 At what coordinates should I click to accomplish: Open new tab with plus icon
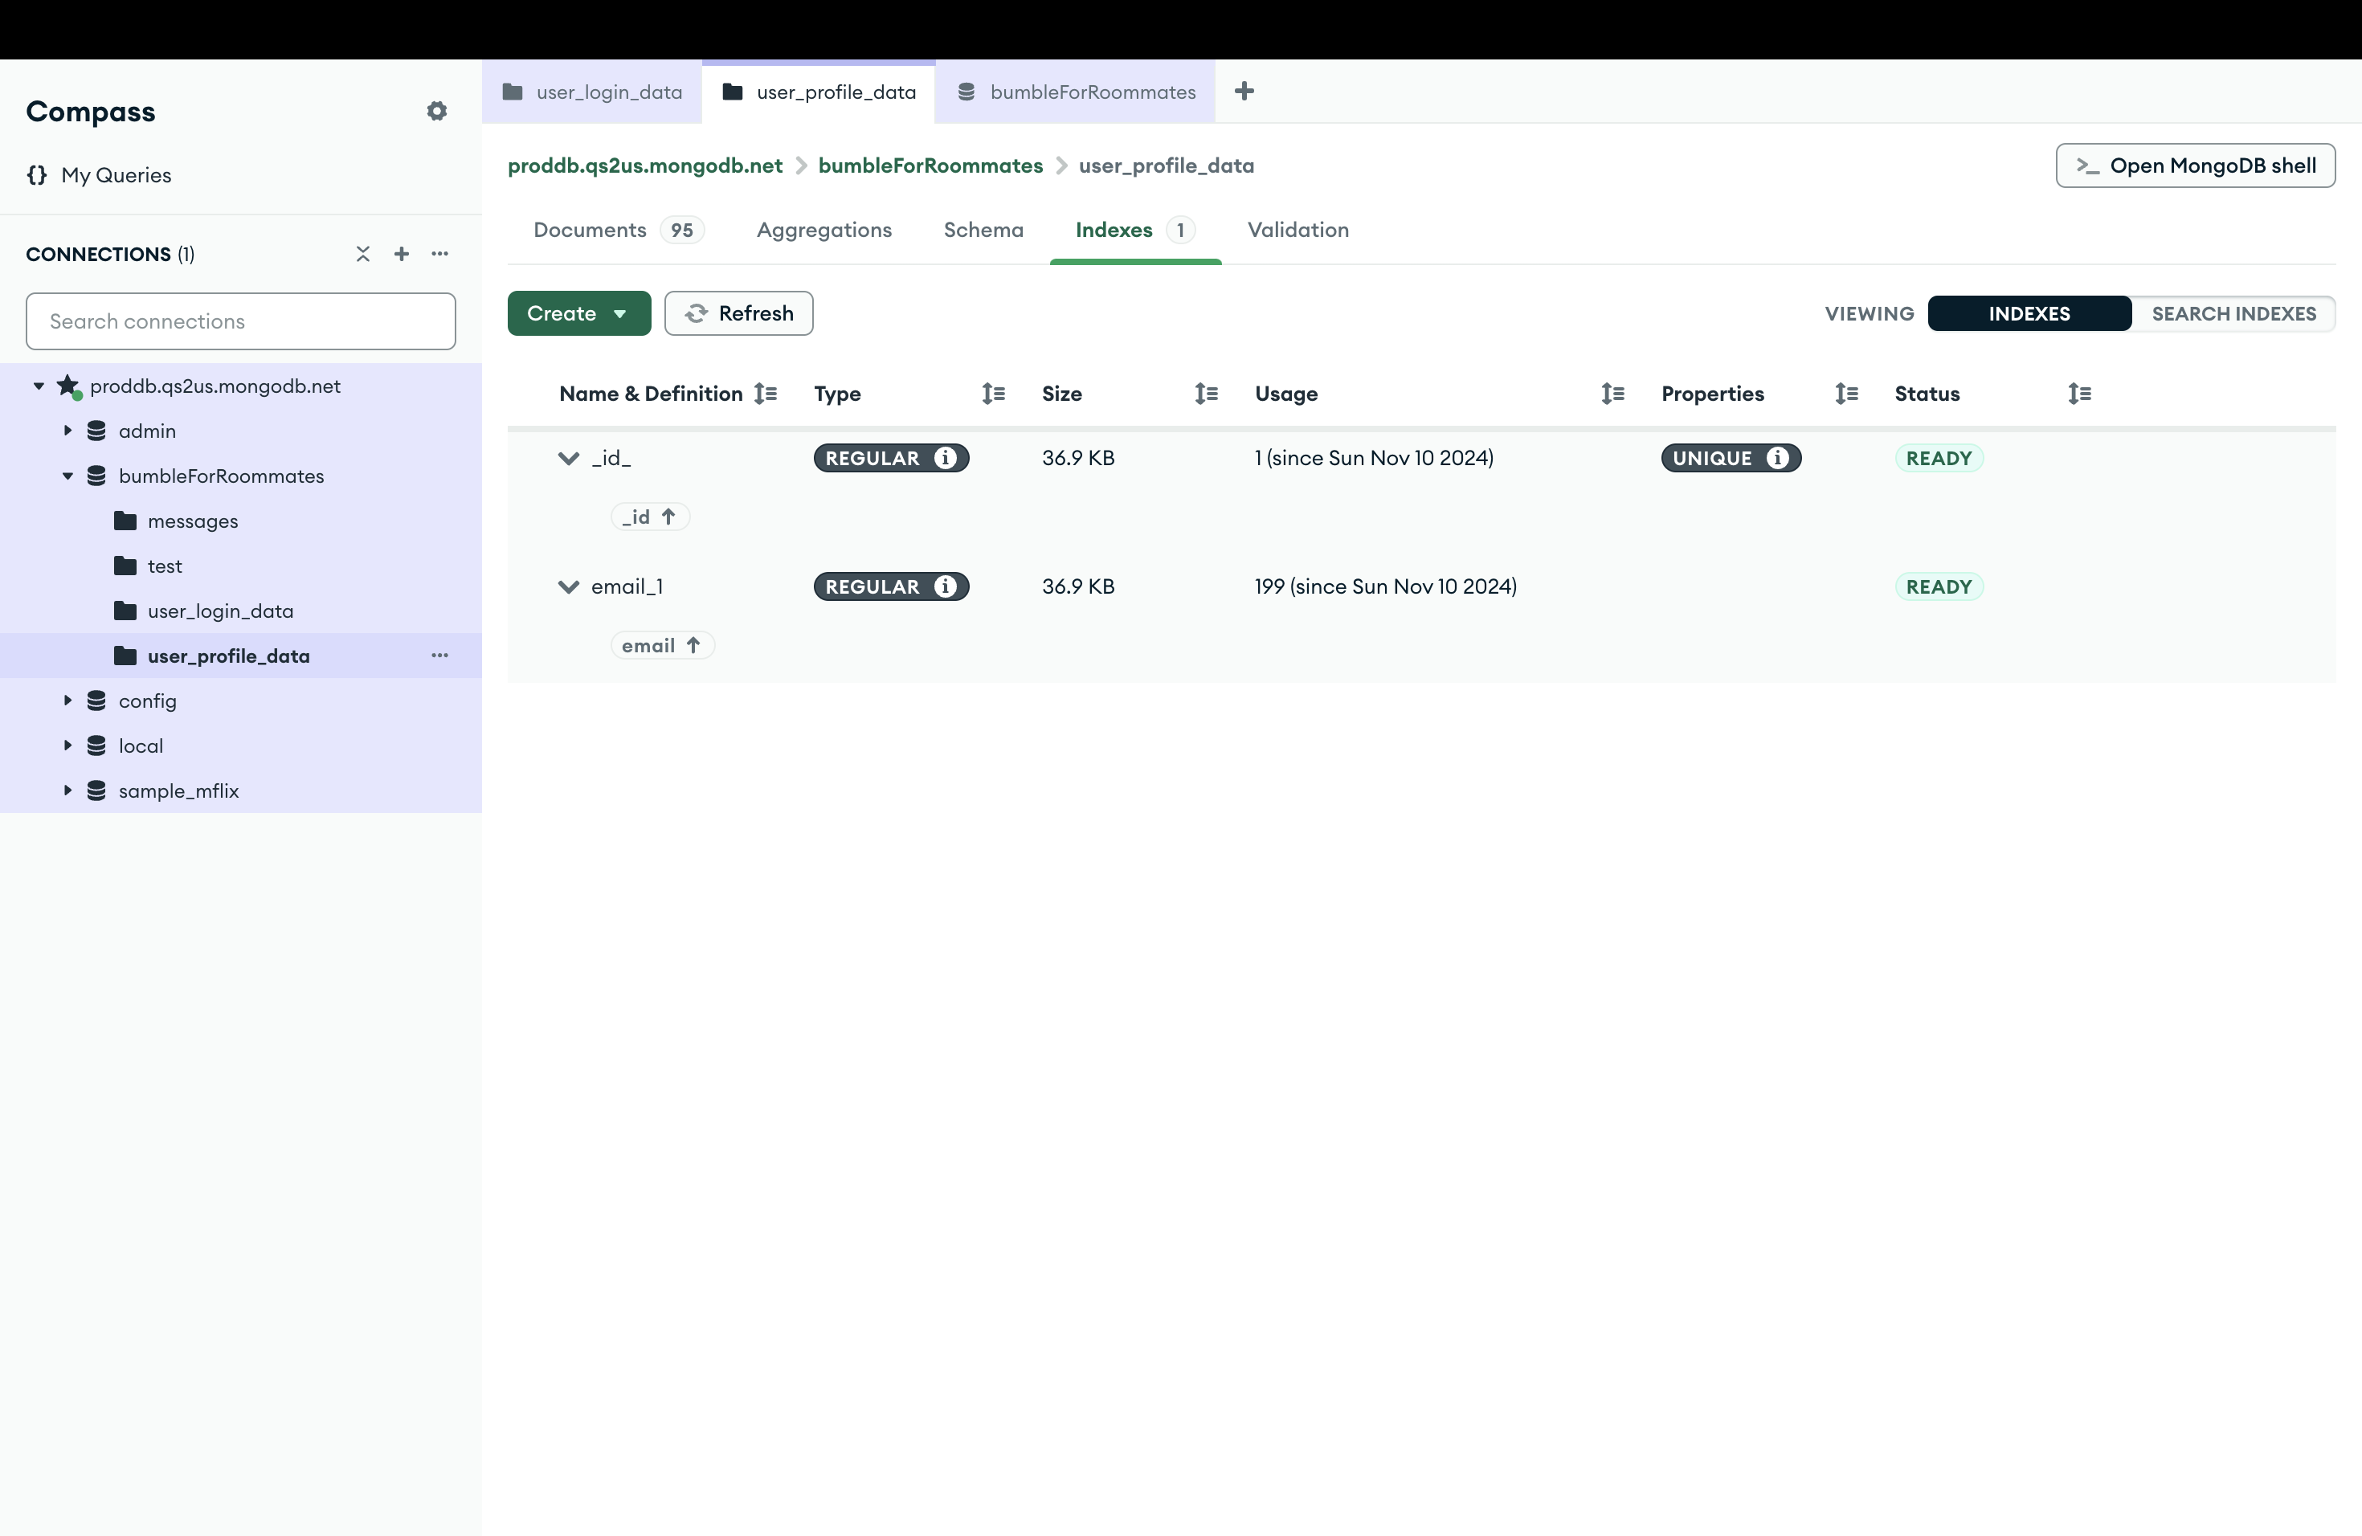click(1244, 92)
